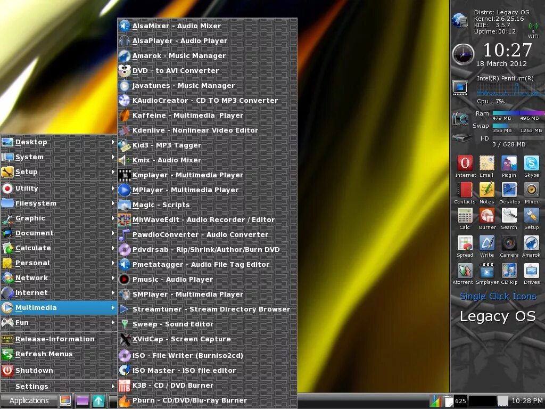Open Pburn - CD/DVD/Blu-ray Burner
The height and width of the screenshot is (409, 545).
[207, 400]
